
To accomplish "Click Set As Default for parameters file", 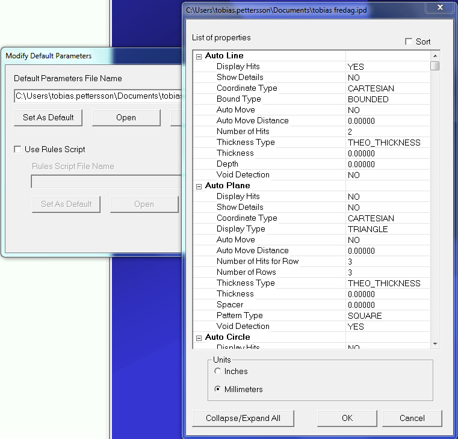I will [48, 118].
